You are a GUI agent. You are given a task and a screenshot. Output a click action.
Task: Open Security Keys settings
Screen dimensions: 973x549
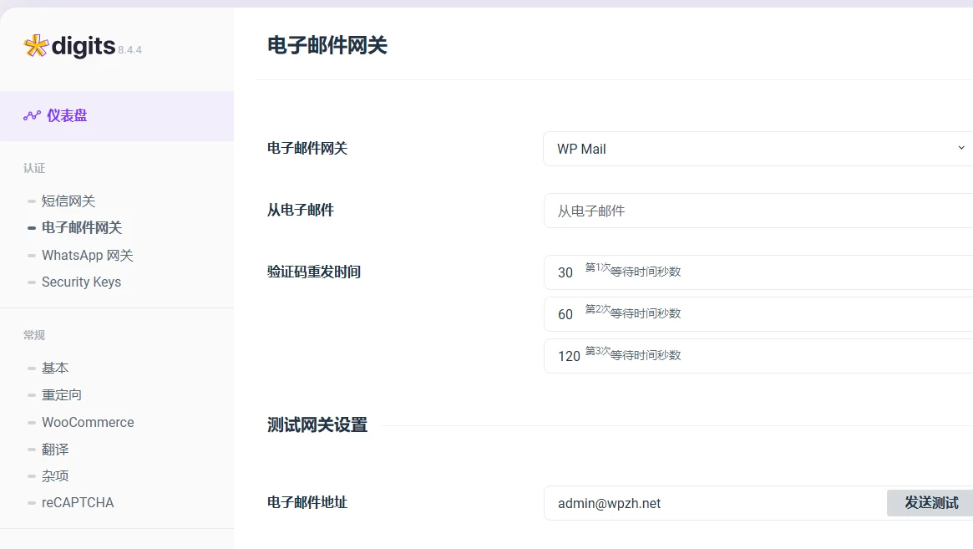point(82,282)
